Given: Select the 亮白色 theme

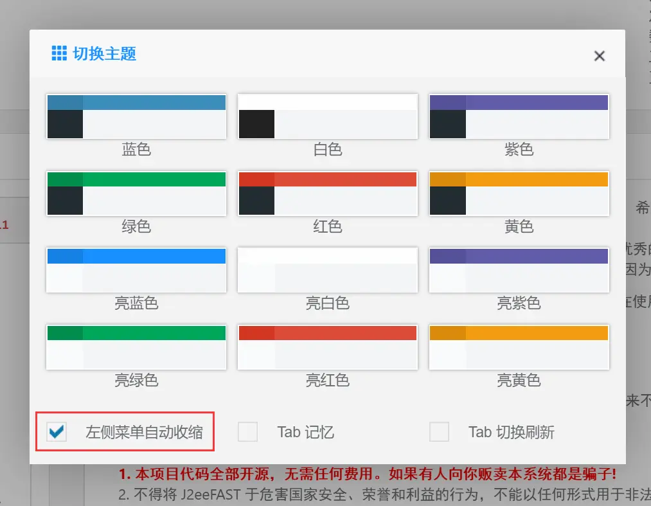Looking at the screenshot, I should [x=328, y=270].
